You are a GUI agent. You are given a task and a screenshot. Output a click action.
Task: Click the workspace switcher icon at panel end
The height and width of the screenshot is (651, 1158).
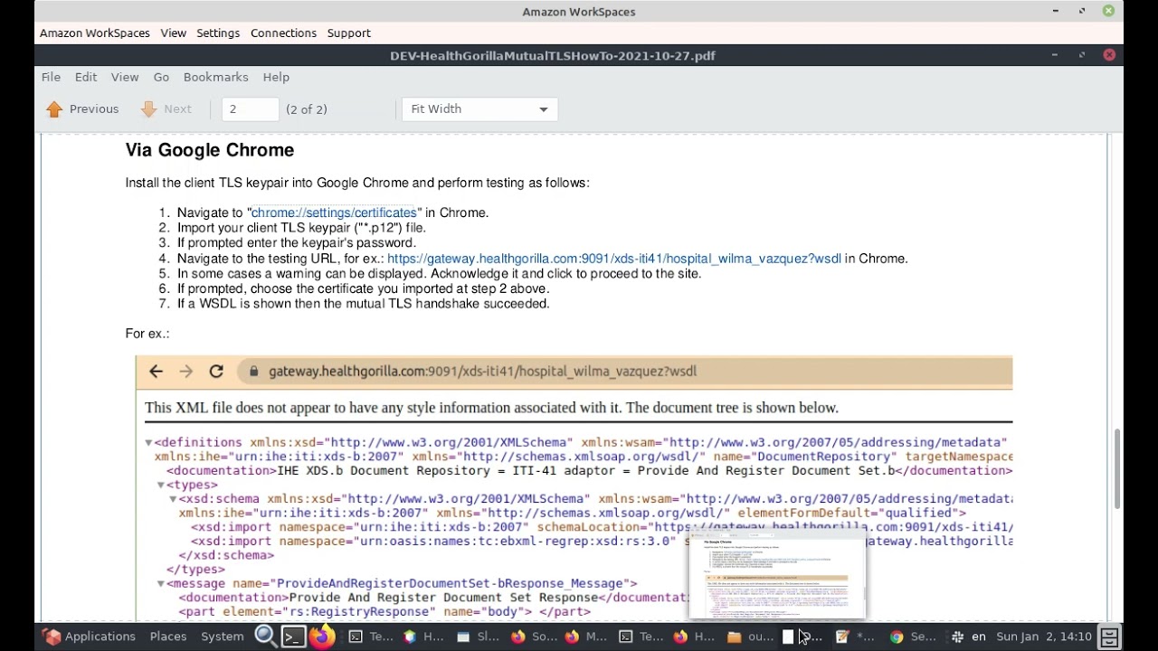(1109, 637)
